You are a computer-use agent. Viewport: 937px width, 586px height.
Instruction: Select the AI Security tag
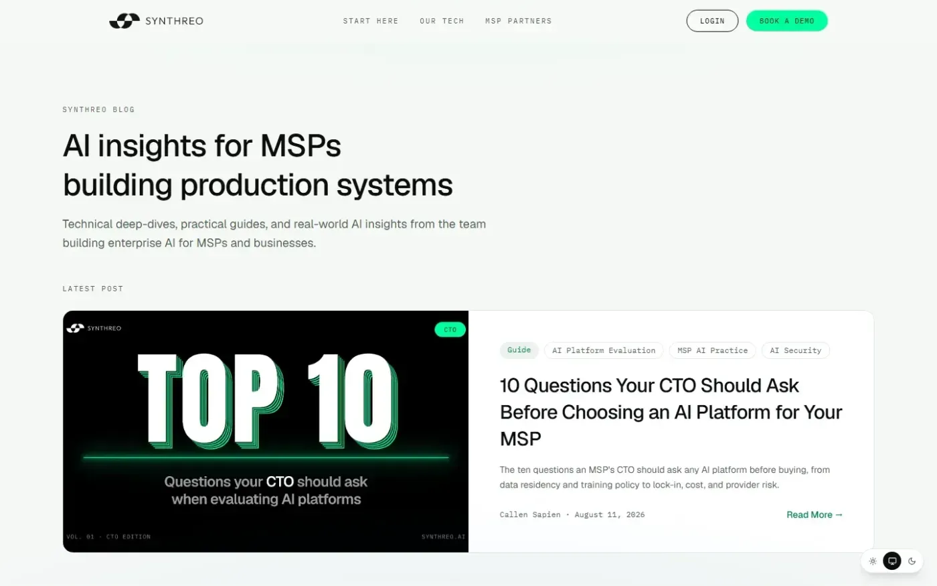pos(796,350)
